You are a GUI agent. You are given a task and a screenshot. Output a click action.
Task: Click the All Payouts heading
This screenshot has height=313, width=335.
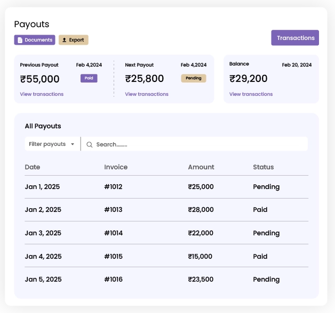(x=43, y=126)
